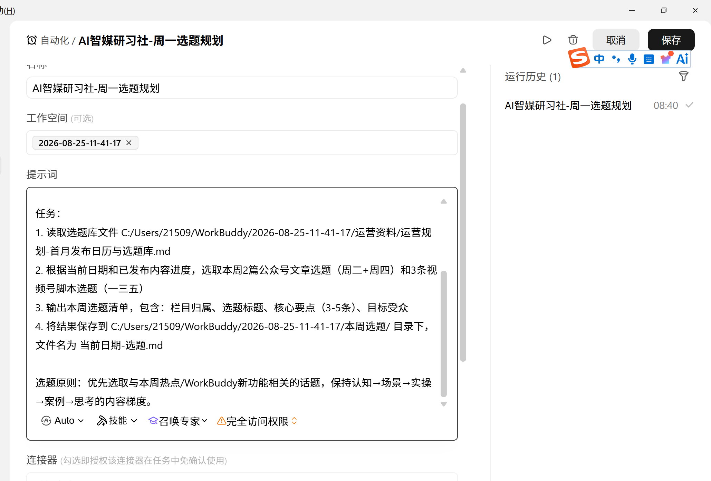Screen dimensions: 711x481
Task: Click the form panel scrollbar thumb
Action: coord(463,232)
